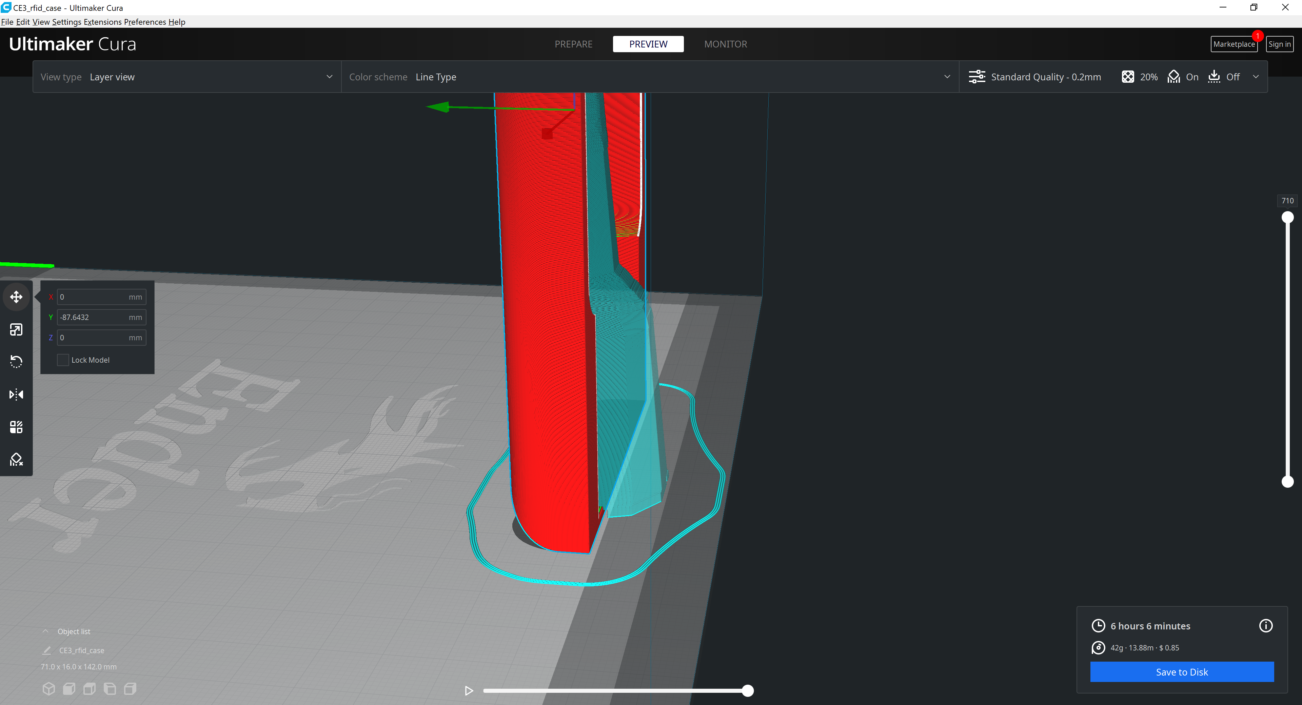Viewport: 1302px width, 705px height.
Task: Toggle support generation On setting
Action: click(x=1183, y=76)
